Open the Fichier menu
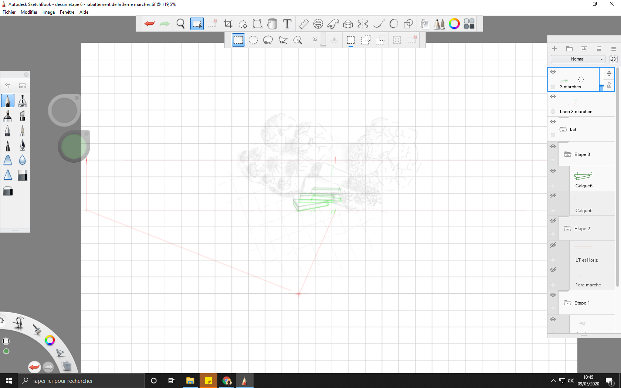This screenshot has width=621, height=388. pos(9,12)
